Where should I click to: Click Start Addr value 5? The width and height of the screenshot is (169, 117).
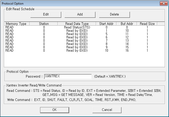tap(106, 34)
